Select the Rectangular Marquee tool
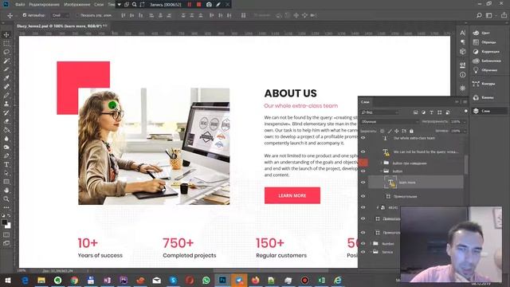Image resolution: width=510 pixels, height=287 pixels. [6, 43]
